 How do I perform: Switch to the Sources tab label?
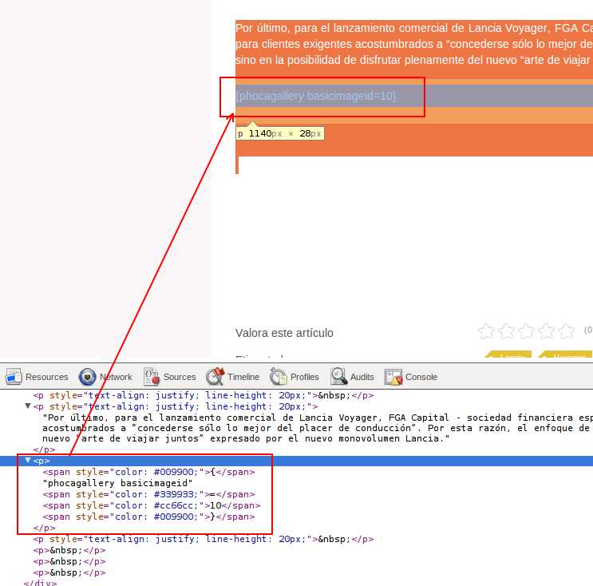click(x=180, y=377)
